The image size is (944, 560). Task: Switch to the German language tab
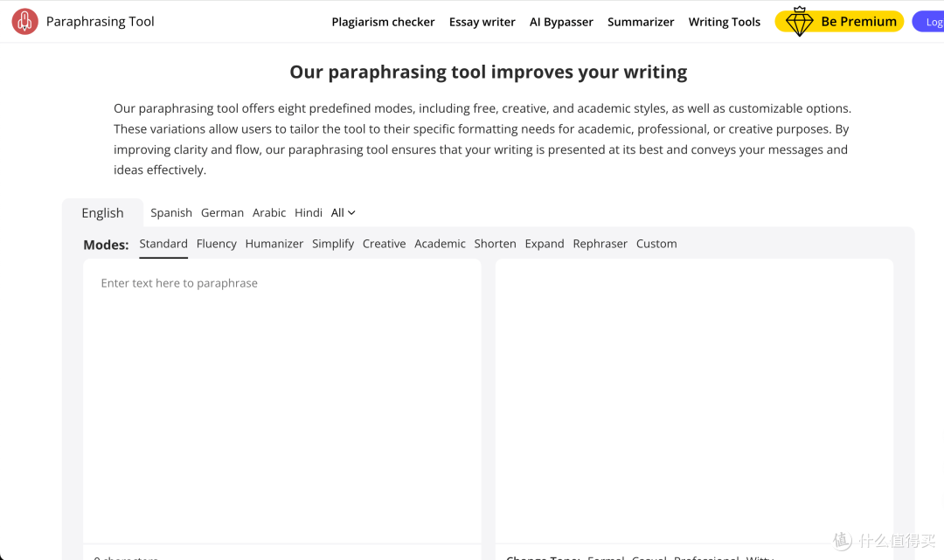coord(222,213)
